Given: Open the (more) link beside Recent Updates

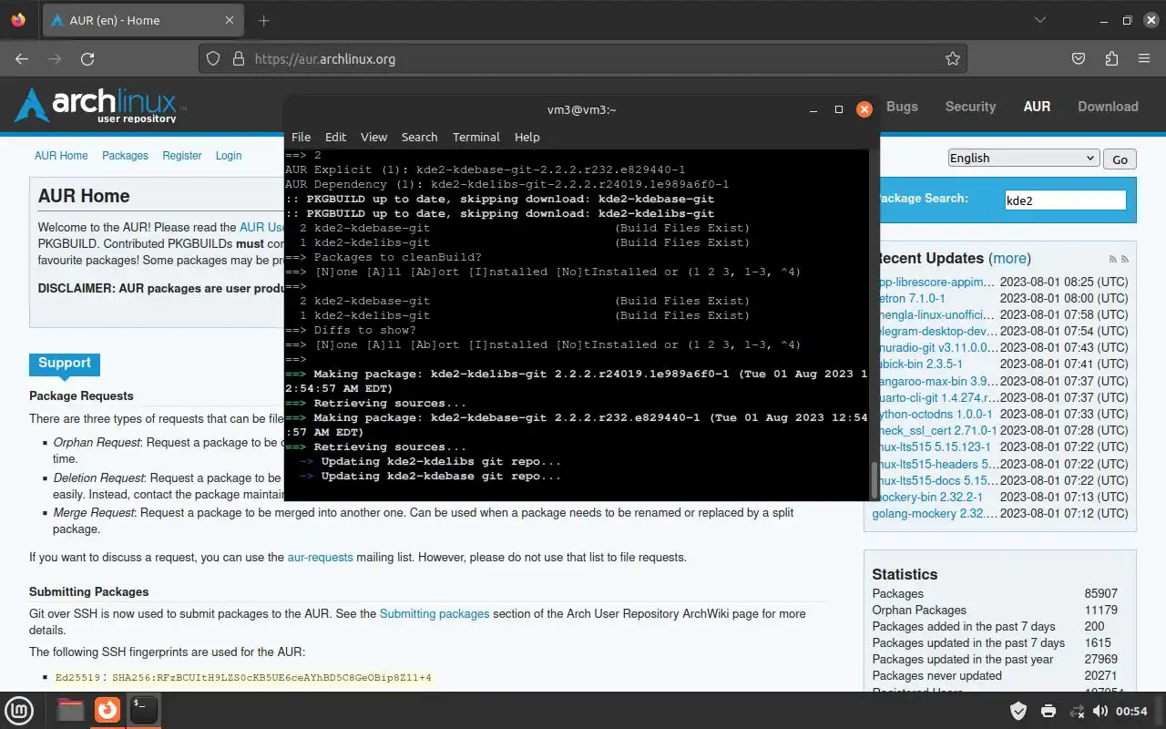Looking at the screenshot, I should (1010, 258).
